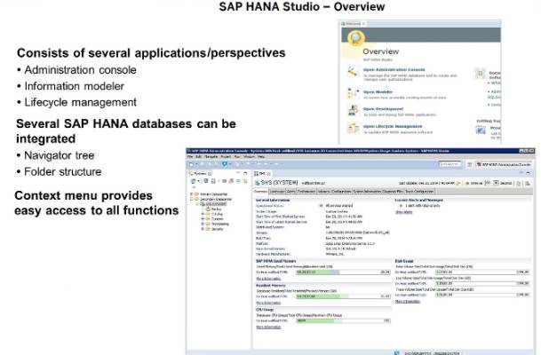Click More Information under Disk Usage
The image size is (541, 355).
coord(408,301)
